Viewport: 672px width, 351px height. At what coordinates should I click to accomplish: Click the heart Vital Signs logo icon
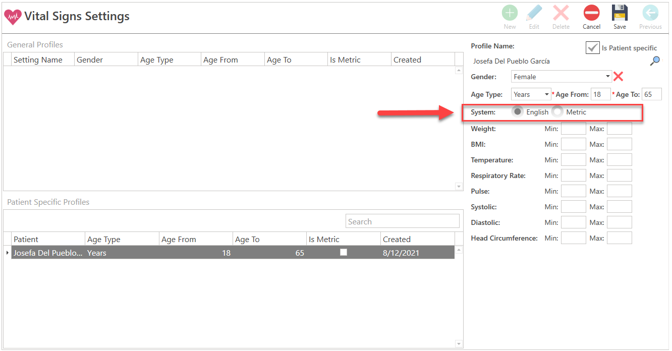[x=13, y=17]
